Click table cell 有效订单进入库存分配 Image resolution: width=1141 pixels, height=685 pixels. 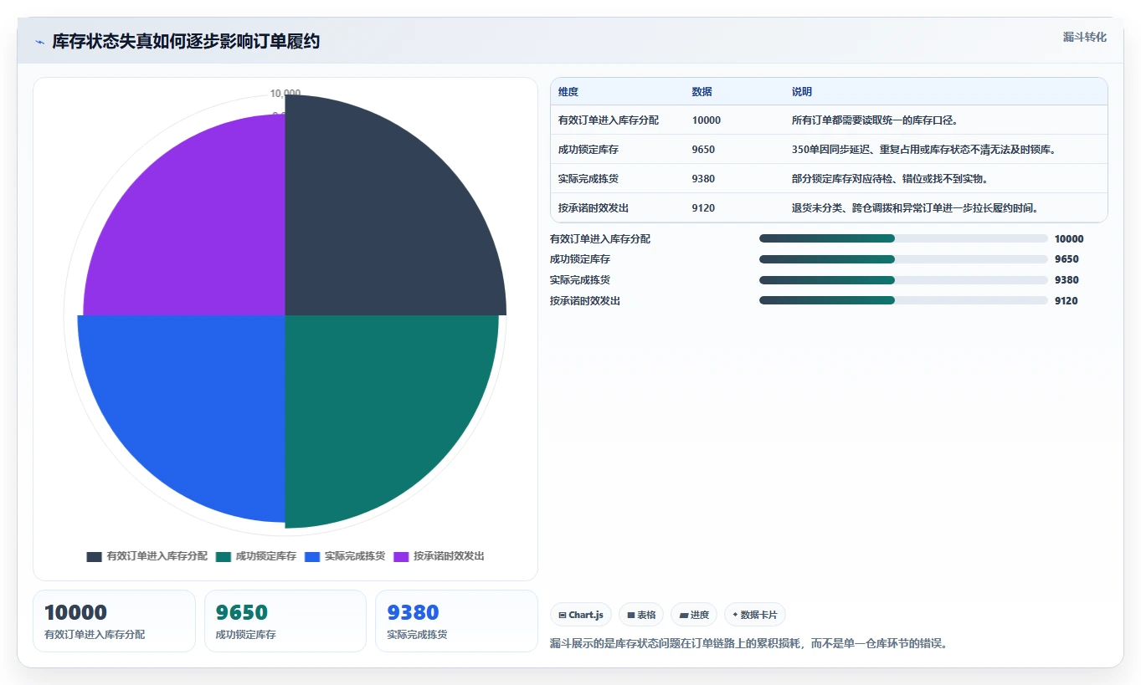tap(609, 120)
